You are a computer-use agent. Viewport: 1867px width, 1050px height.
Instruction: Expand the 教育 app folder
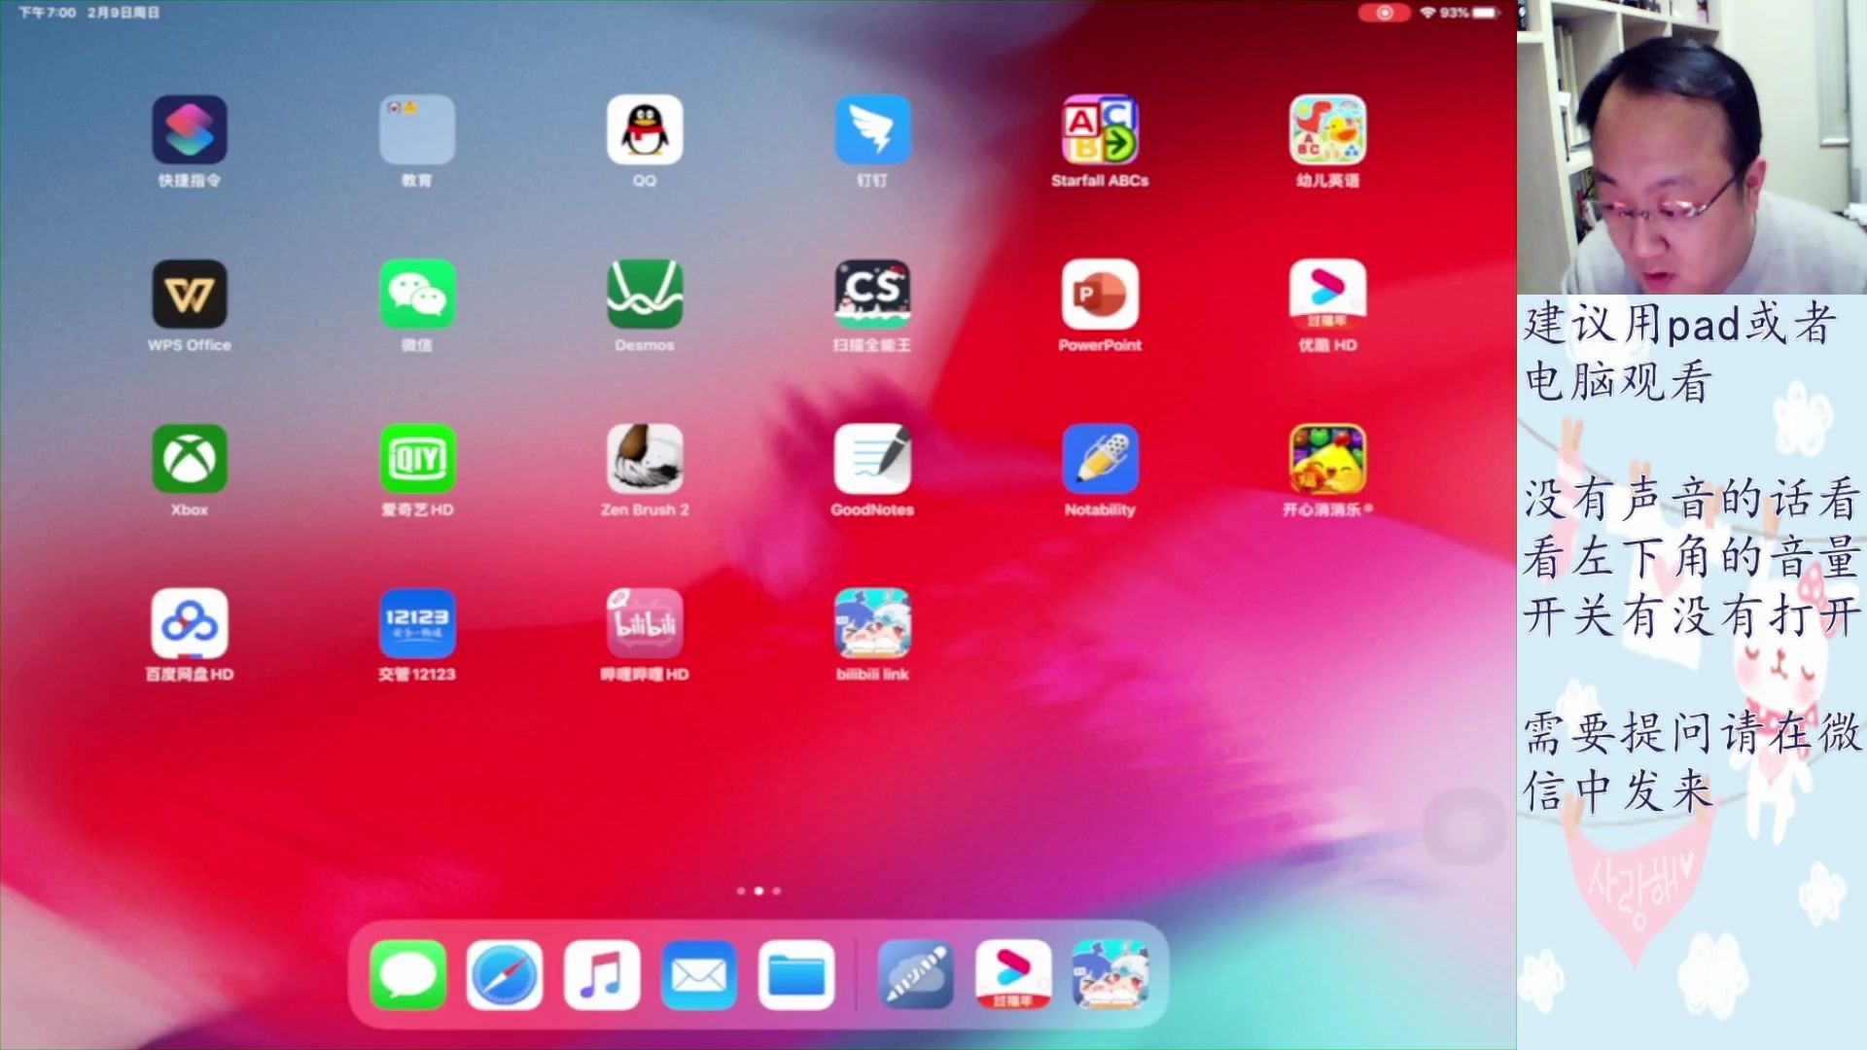pos(417,130)
